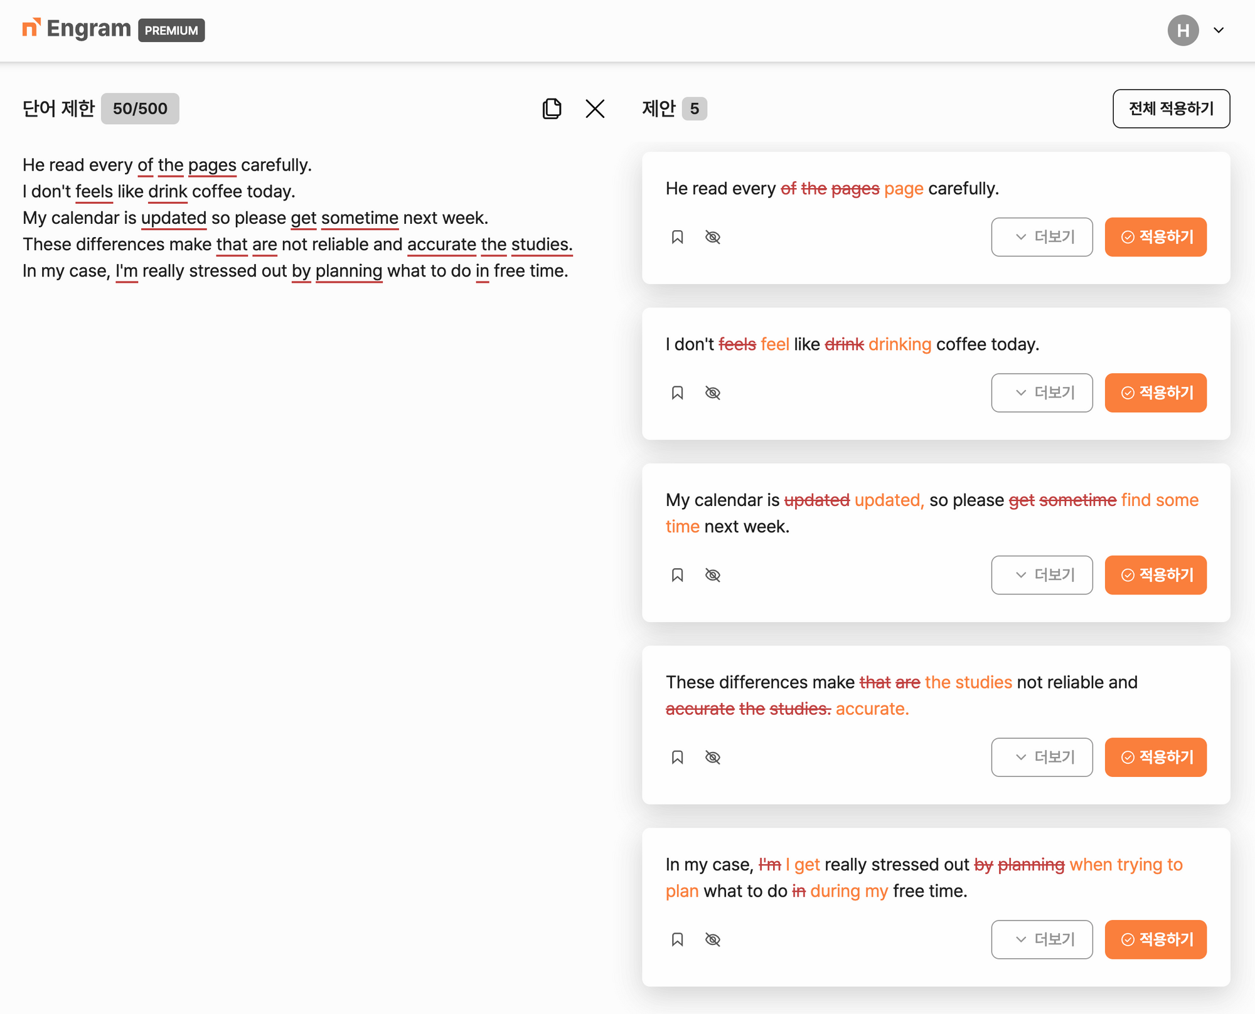Open the account dropdown chevron next to H

tap(1219, 30)
